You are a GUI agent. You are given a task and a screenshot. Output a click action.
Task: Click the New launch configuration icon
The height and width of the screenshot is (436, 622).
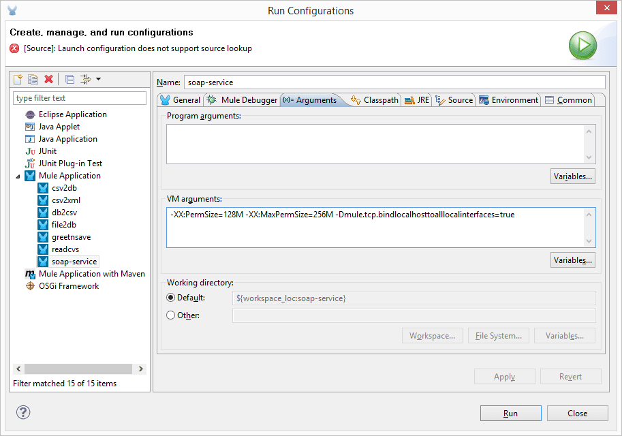click(x=18, y=79)
